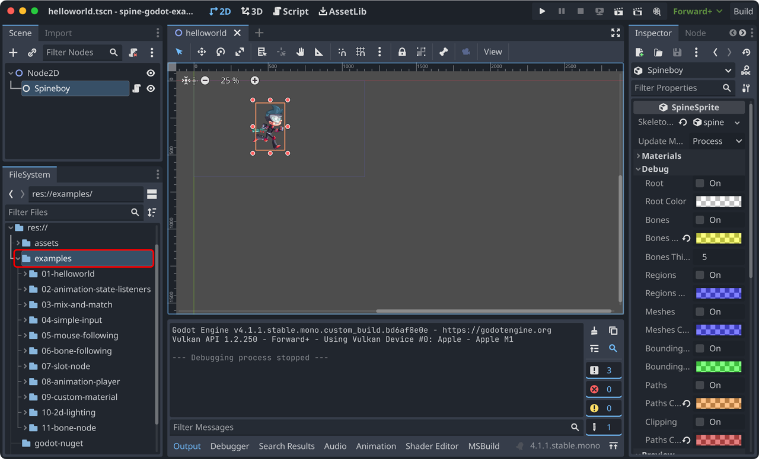Open the Debugger bottom panel tab
This screenshot has height=459, width=759.
[x=229, y=446]
